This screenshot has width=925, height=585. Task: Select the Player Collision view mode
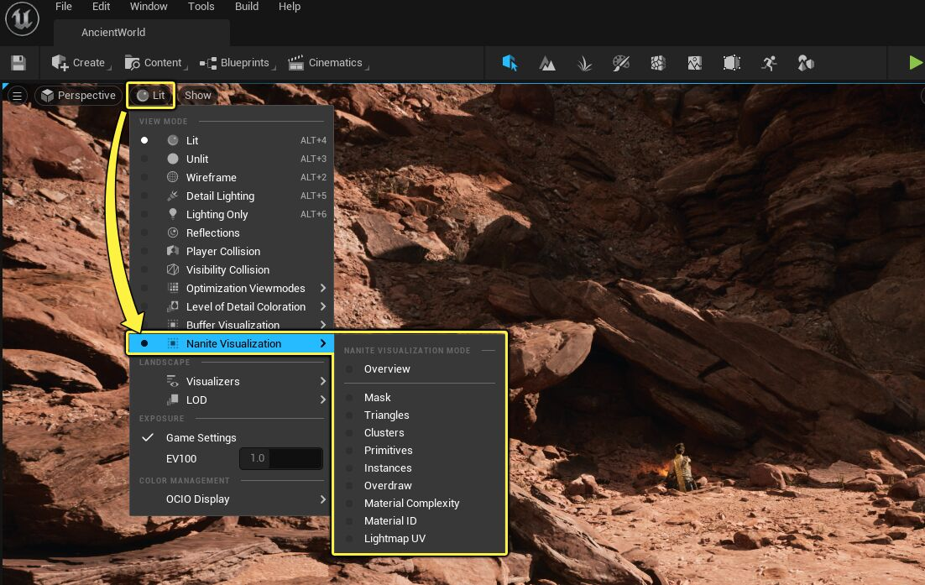click(232, 251)
